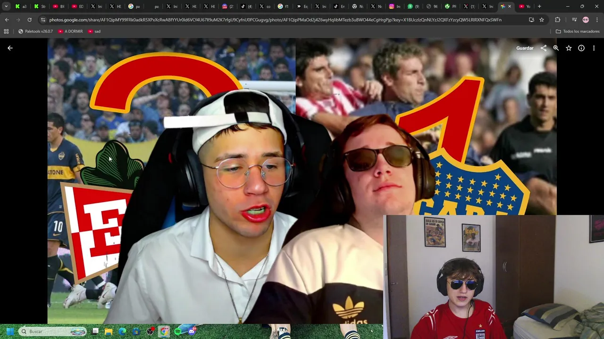Screen dimensions: 604x339
Task: Switch to the 'PF' tab
Action: [451, 6]
